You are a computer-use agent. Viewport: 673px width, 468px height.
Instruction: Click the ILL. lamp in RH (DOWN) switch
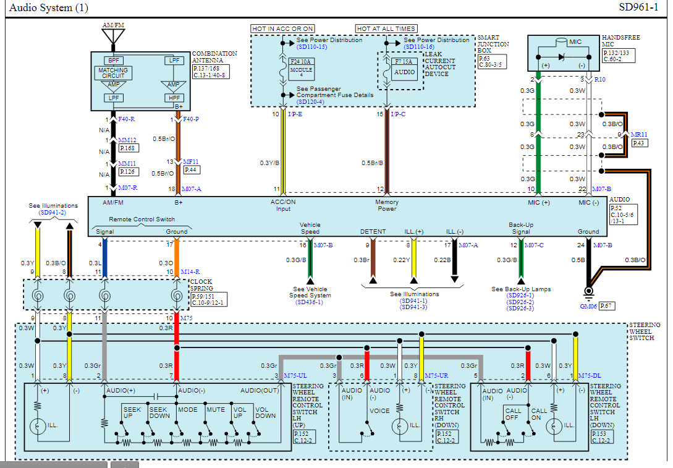[x=400, y=425]
